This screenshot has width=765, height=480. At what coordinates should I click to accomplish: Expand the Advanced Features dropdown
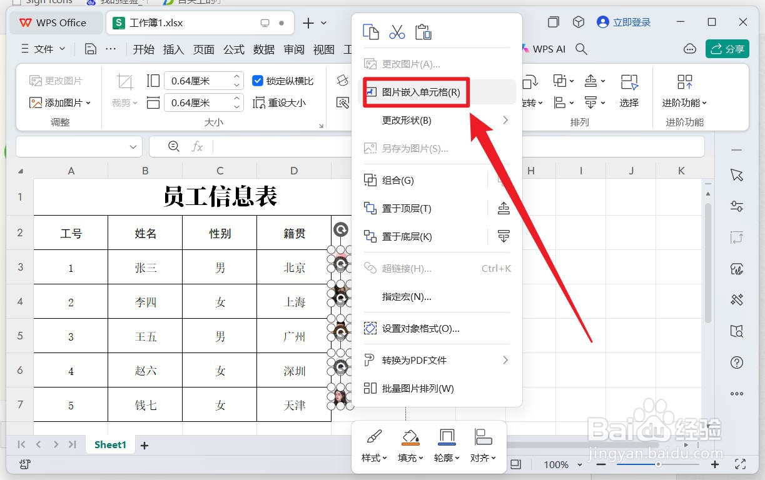coord(684,102)
